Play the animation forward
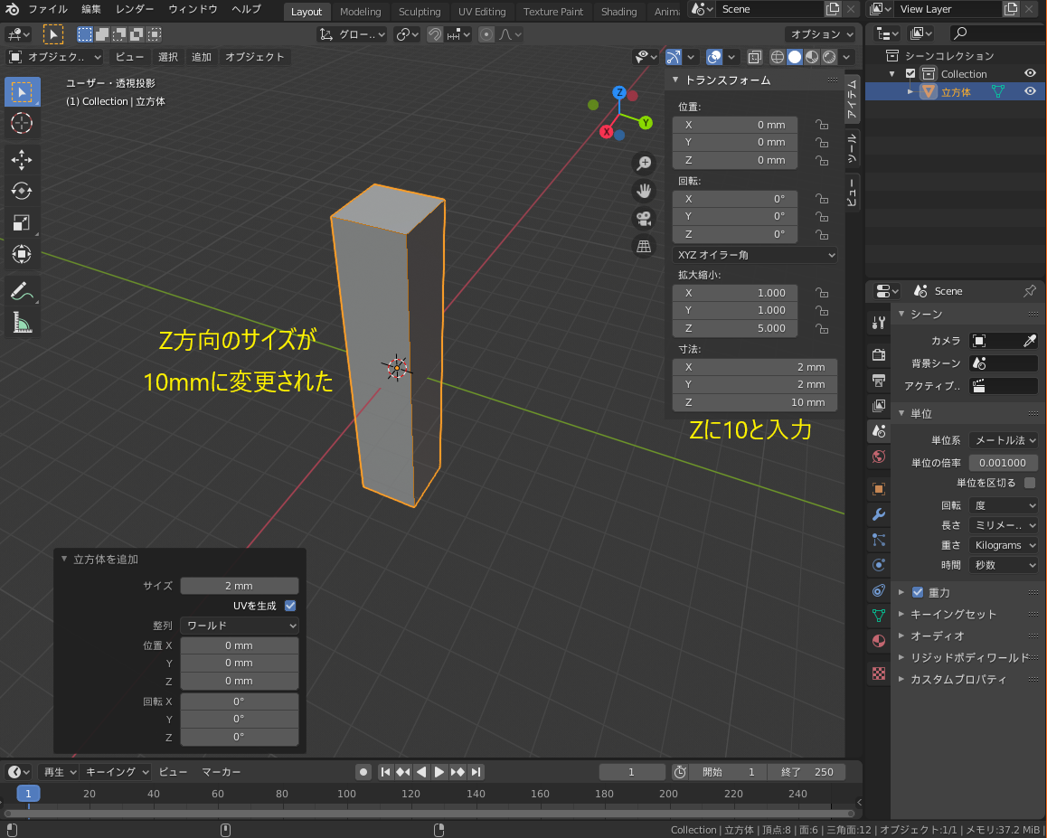The width and height of the screenshot is (1047, 838). pyautogui.click(x=439, y=772)
